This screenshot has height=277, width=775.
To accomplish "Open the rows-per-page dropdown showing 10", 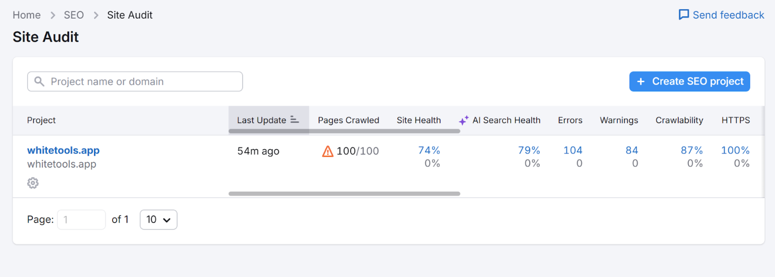I will coord(158,219).
